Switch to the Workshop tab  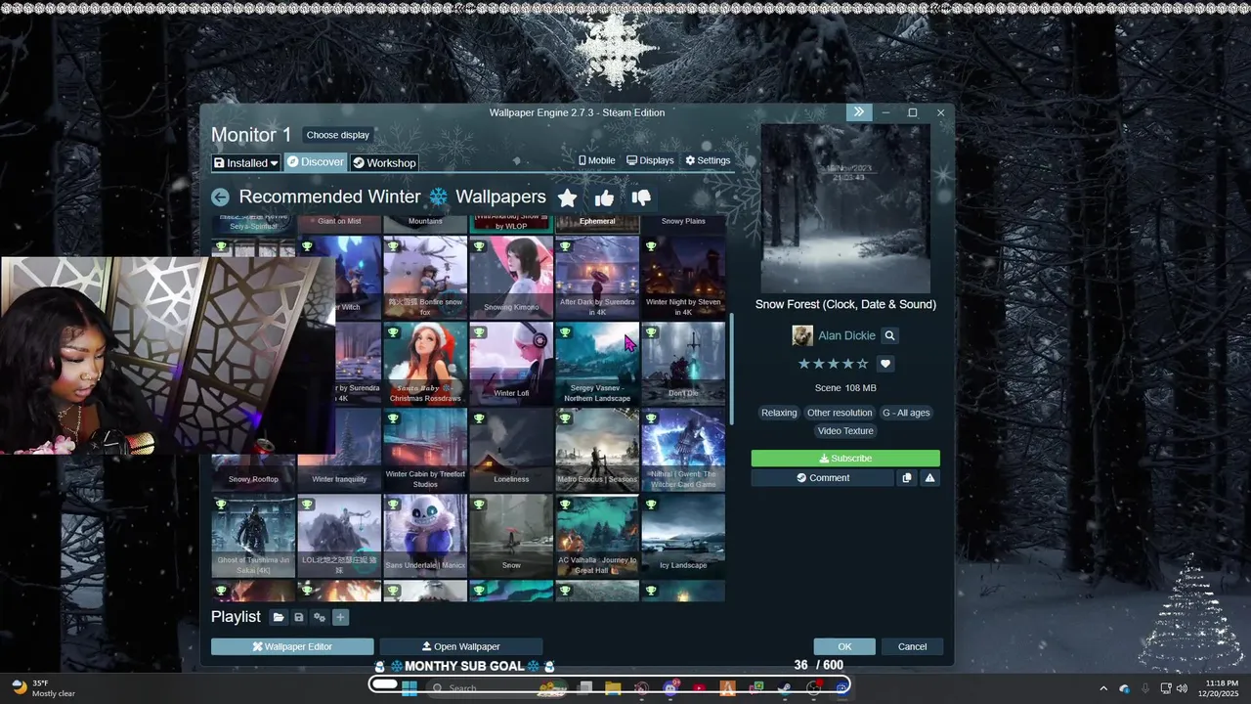pyautogui.click(x=384, y=163)
